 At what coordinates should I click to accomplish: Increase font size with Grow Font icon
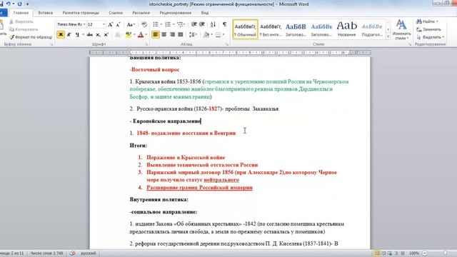pyautogui.click(x=111, y=24)
